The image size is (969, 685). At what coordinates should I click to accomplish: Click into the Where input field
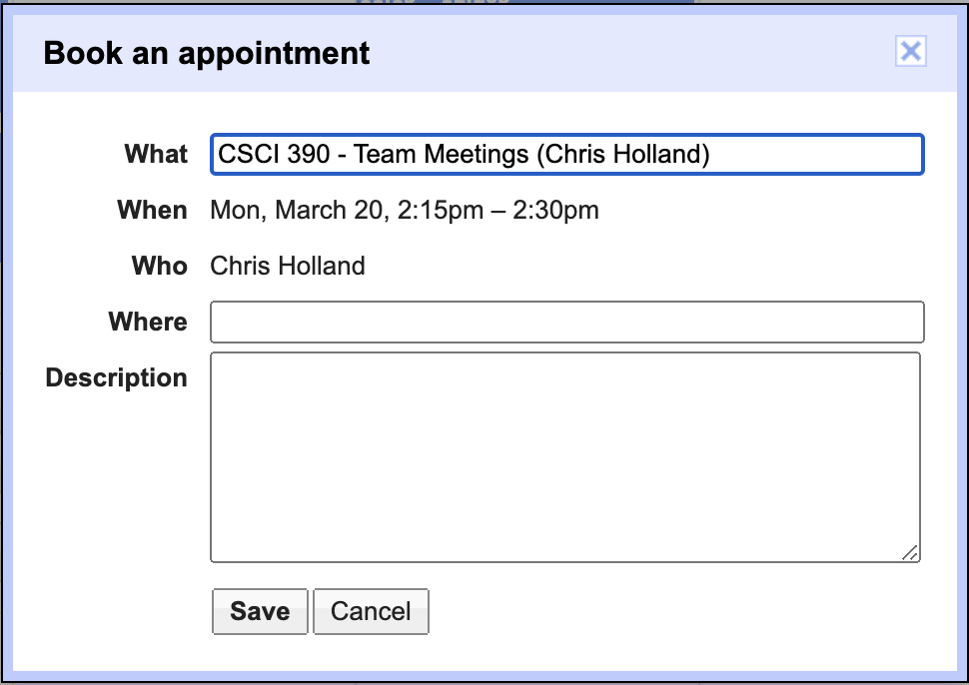(566, 323)
